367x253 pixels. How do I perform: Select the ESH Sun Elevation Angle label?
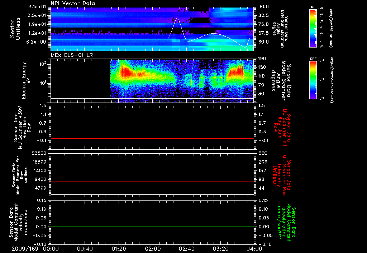pos(281,29)
